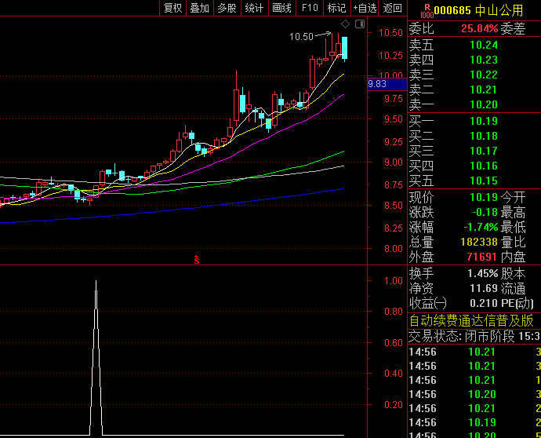Open the 多股 multi-stock view
The height and width of the screenshot is (438, 541).
tap(227, 8)
